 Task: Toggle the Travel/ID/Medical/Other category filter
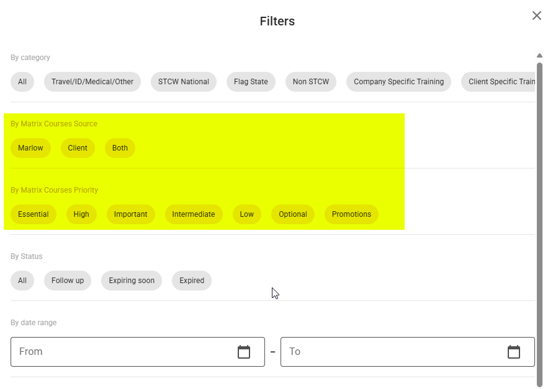[92, 82]
